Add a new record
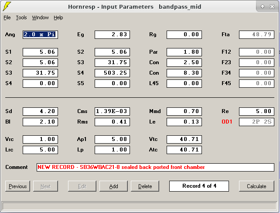Image resolution: width=280 pixels, height=213 pixels. pyautogui.click(x=113, y=186)
